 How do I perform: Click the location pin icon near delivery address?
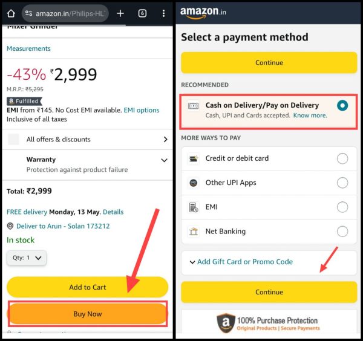click(x=10, y=226)
